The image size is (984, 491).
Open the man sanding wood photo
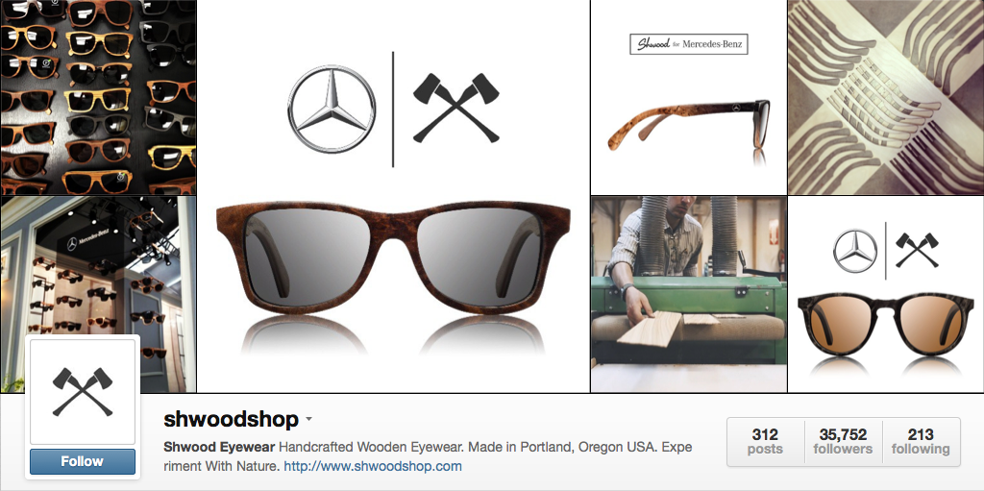[688, 294]
